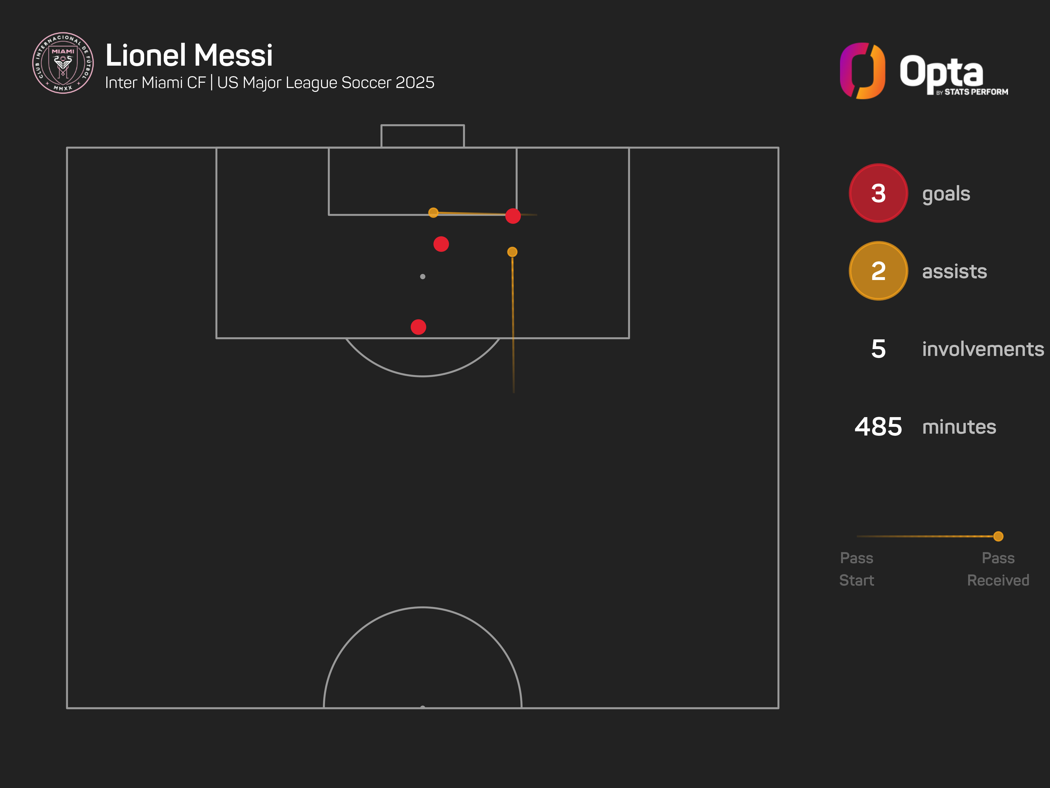Screen dimensions: 1050x788
Task: Click the "assists" label text
Action: tap(954, 272)
